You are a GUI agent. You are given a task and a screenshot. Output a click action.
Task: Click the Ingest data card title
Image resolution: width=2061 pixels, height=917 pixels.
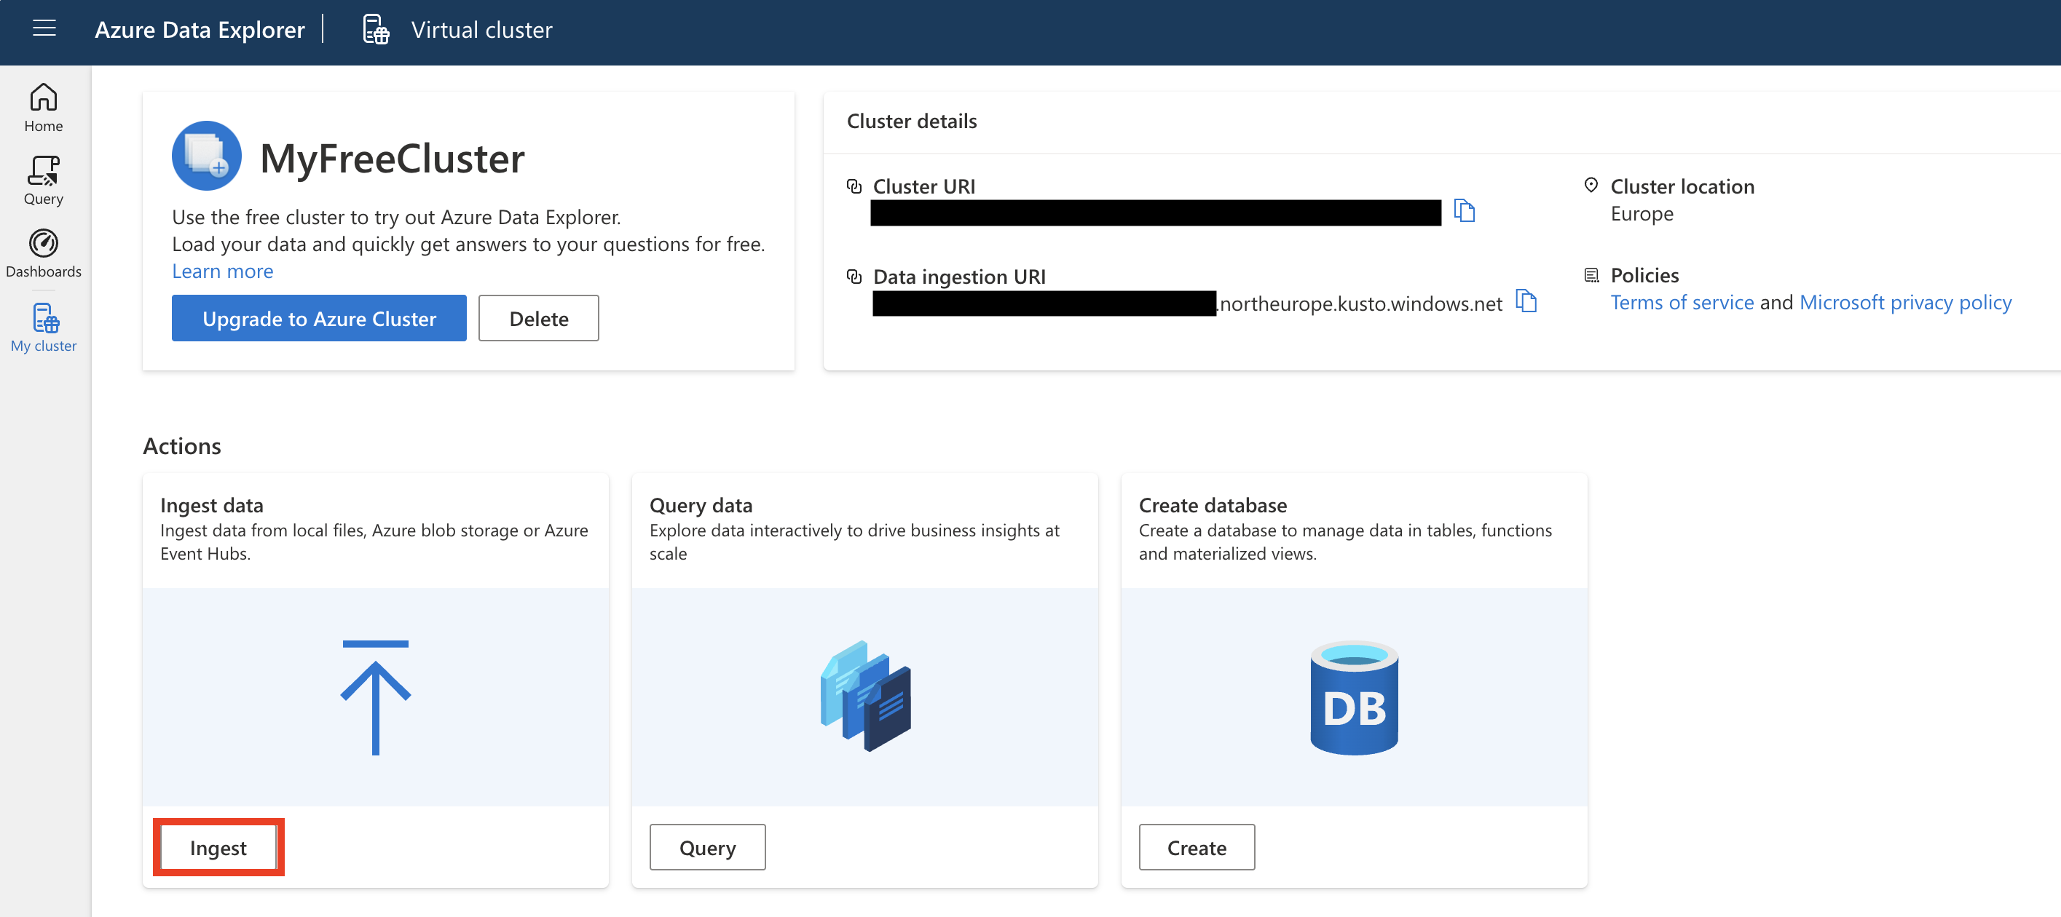pyautogui.click(x=212, y=505)
